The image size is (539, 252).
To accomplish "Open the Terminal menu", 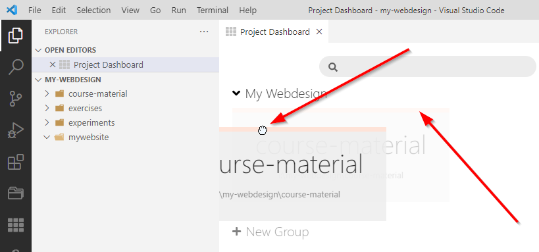I will (x=212, y=11).
